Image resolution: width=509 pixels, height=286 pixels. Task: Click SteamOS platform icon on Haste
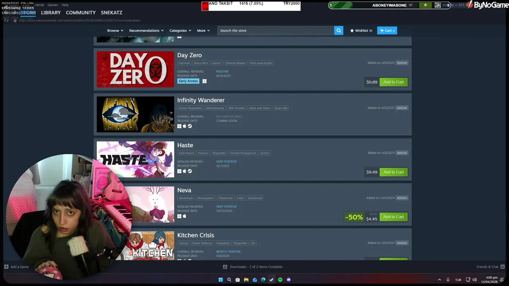[190, 171]
